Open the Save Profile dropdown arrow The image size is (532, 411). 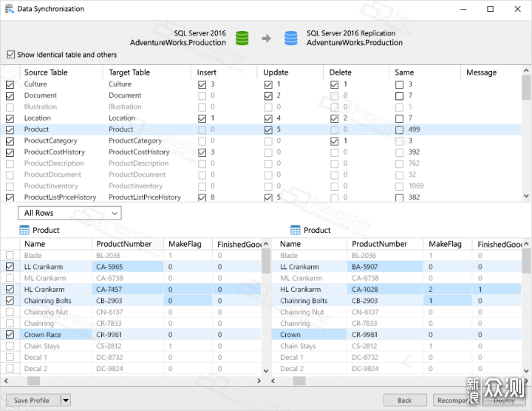[66, 400]
